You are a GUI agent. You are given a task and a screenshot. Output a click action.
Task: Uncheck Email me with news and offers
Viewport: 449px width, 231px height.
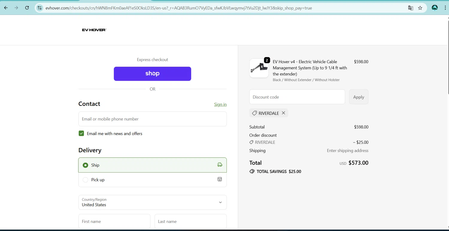(81, 133)
